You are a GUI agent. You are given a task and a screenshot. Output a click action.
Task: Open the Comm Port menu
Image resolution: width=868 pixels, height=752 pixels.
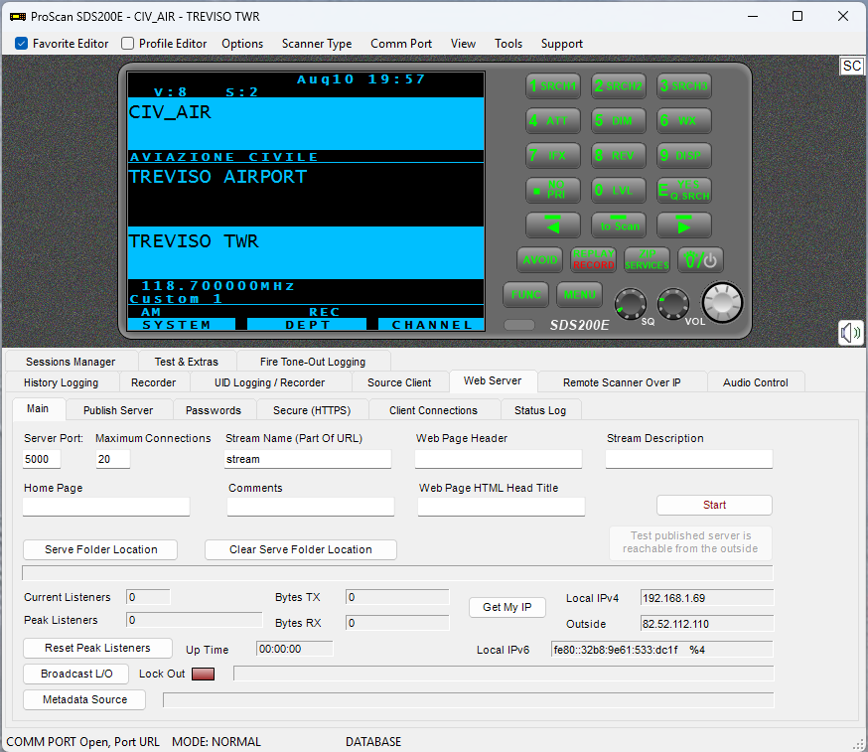coord(401,44)
